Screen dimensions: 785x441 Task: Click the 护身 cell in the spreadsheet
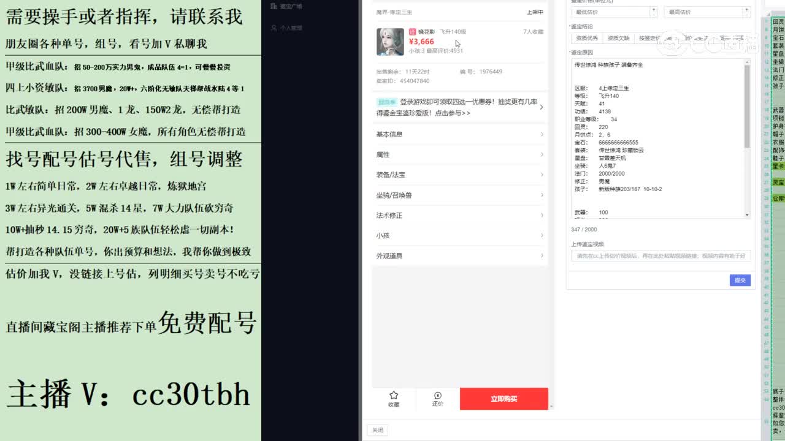click(x=778, y=126)
